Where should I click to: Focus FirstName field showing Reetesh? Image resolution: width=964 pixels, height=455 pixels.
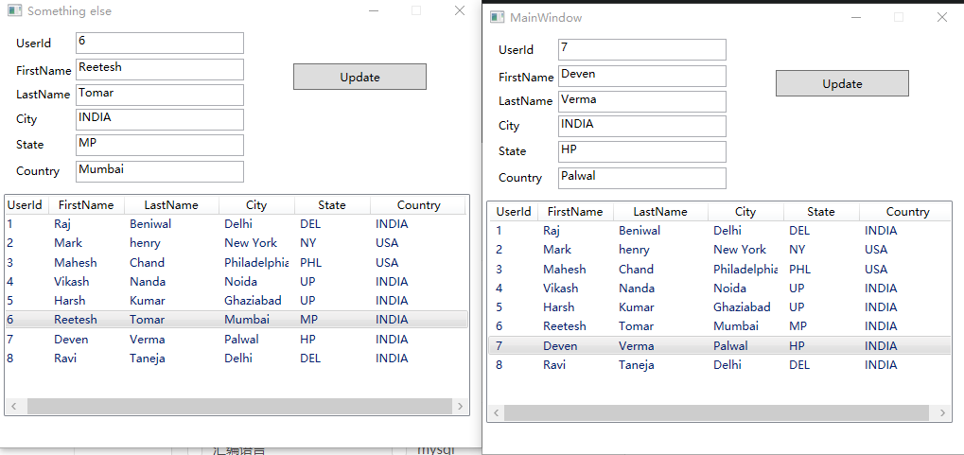[x=160, y=69]
